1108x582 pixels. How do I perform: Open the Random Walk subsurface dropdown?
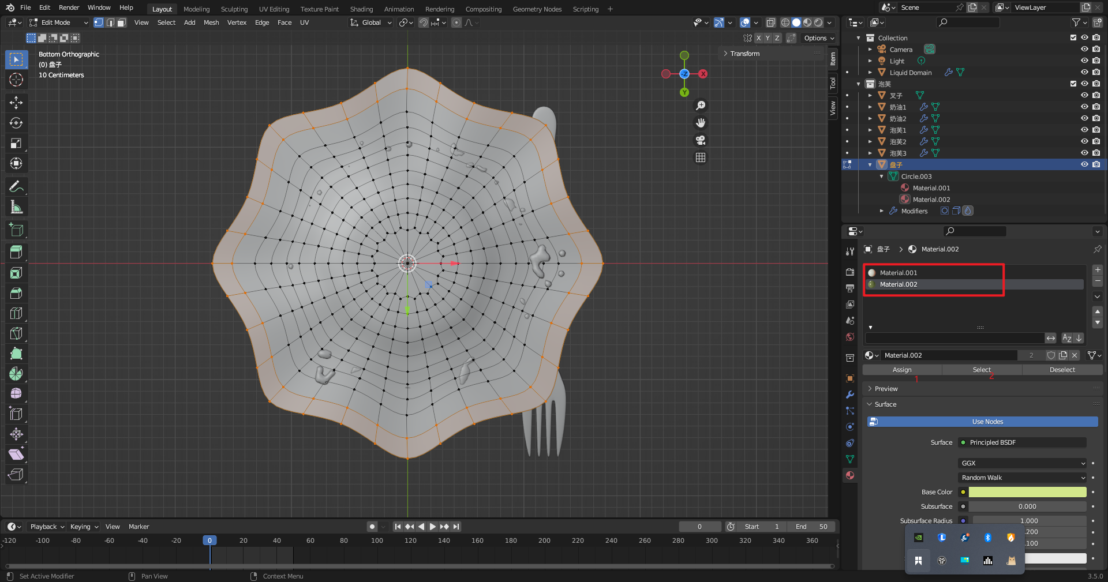point(1023,478)
